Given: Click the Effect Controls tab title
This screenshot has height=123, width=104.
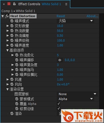Looking at the screenshot, I should point(29,4).
